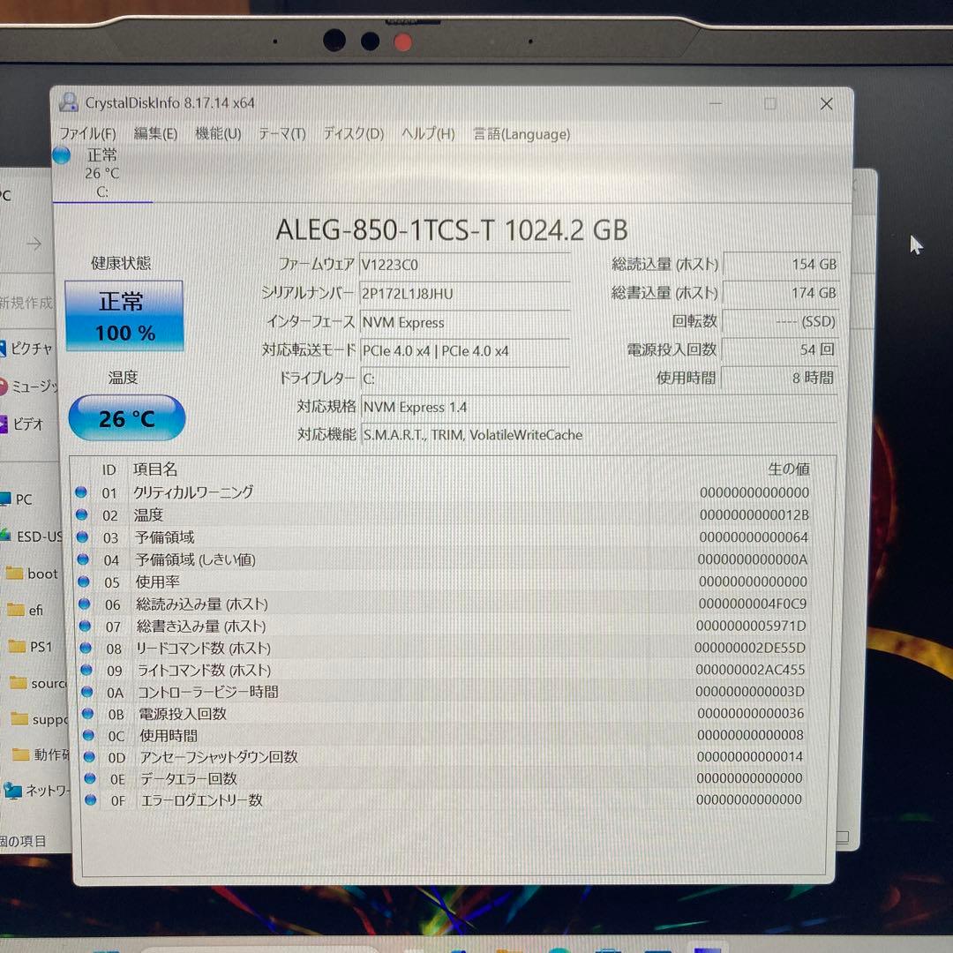
Task: Click the blue dot beside 使用率
Action: pyautogui.click(x=89, y=582)
